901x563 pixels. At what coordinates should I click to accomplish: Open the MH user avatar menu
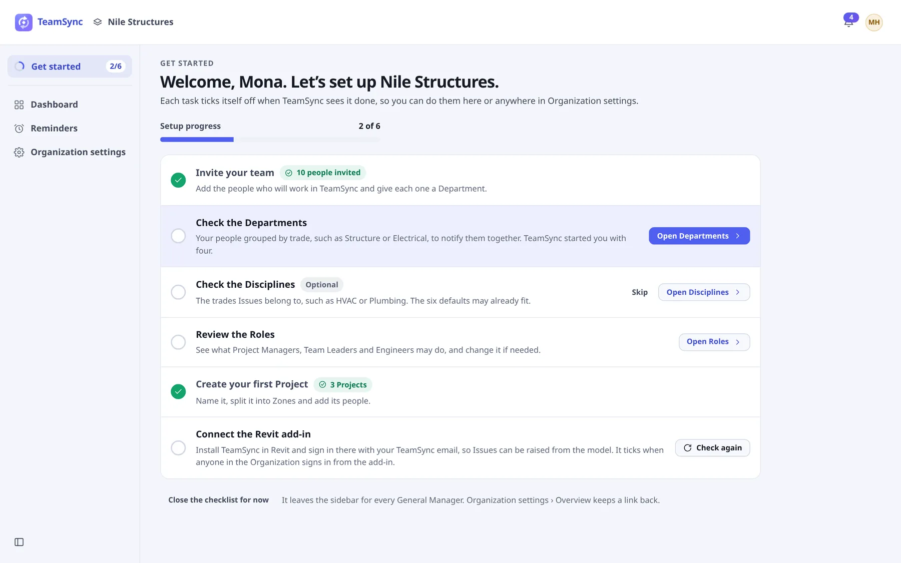(x=874, y=22)
